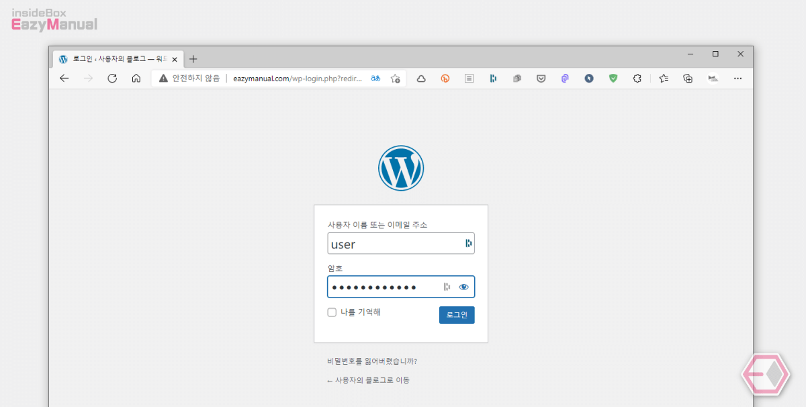
Task: Open a new browser tab
Action: (x=193, y=59)
